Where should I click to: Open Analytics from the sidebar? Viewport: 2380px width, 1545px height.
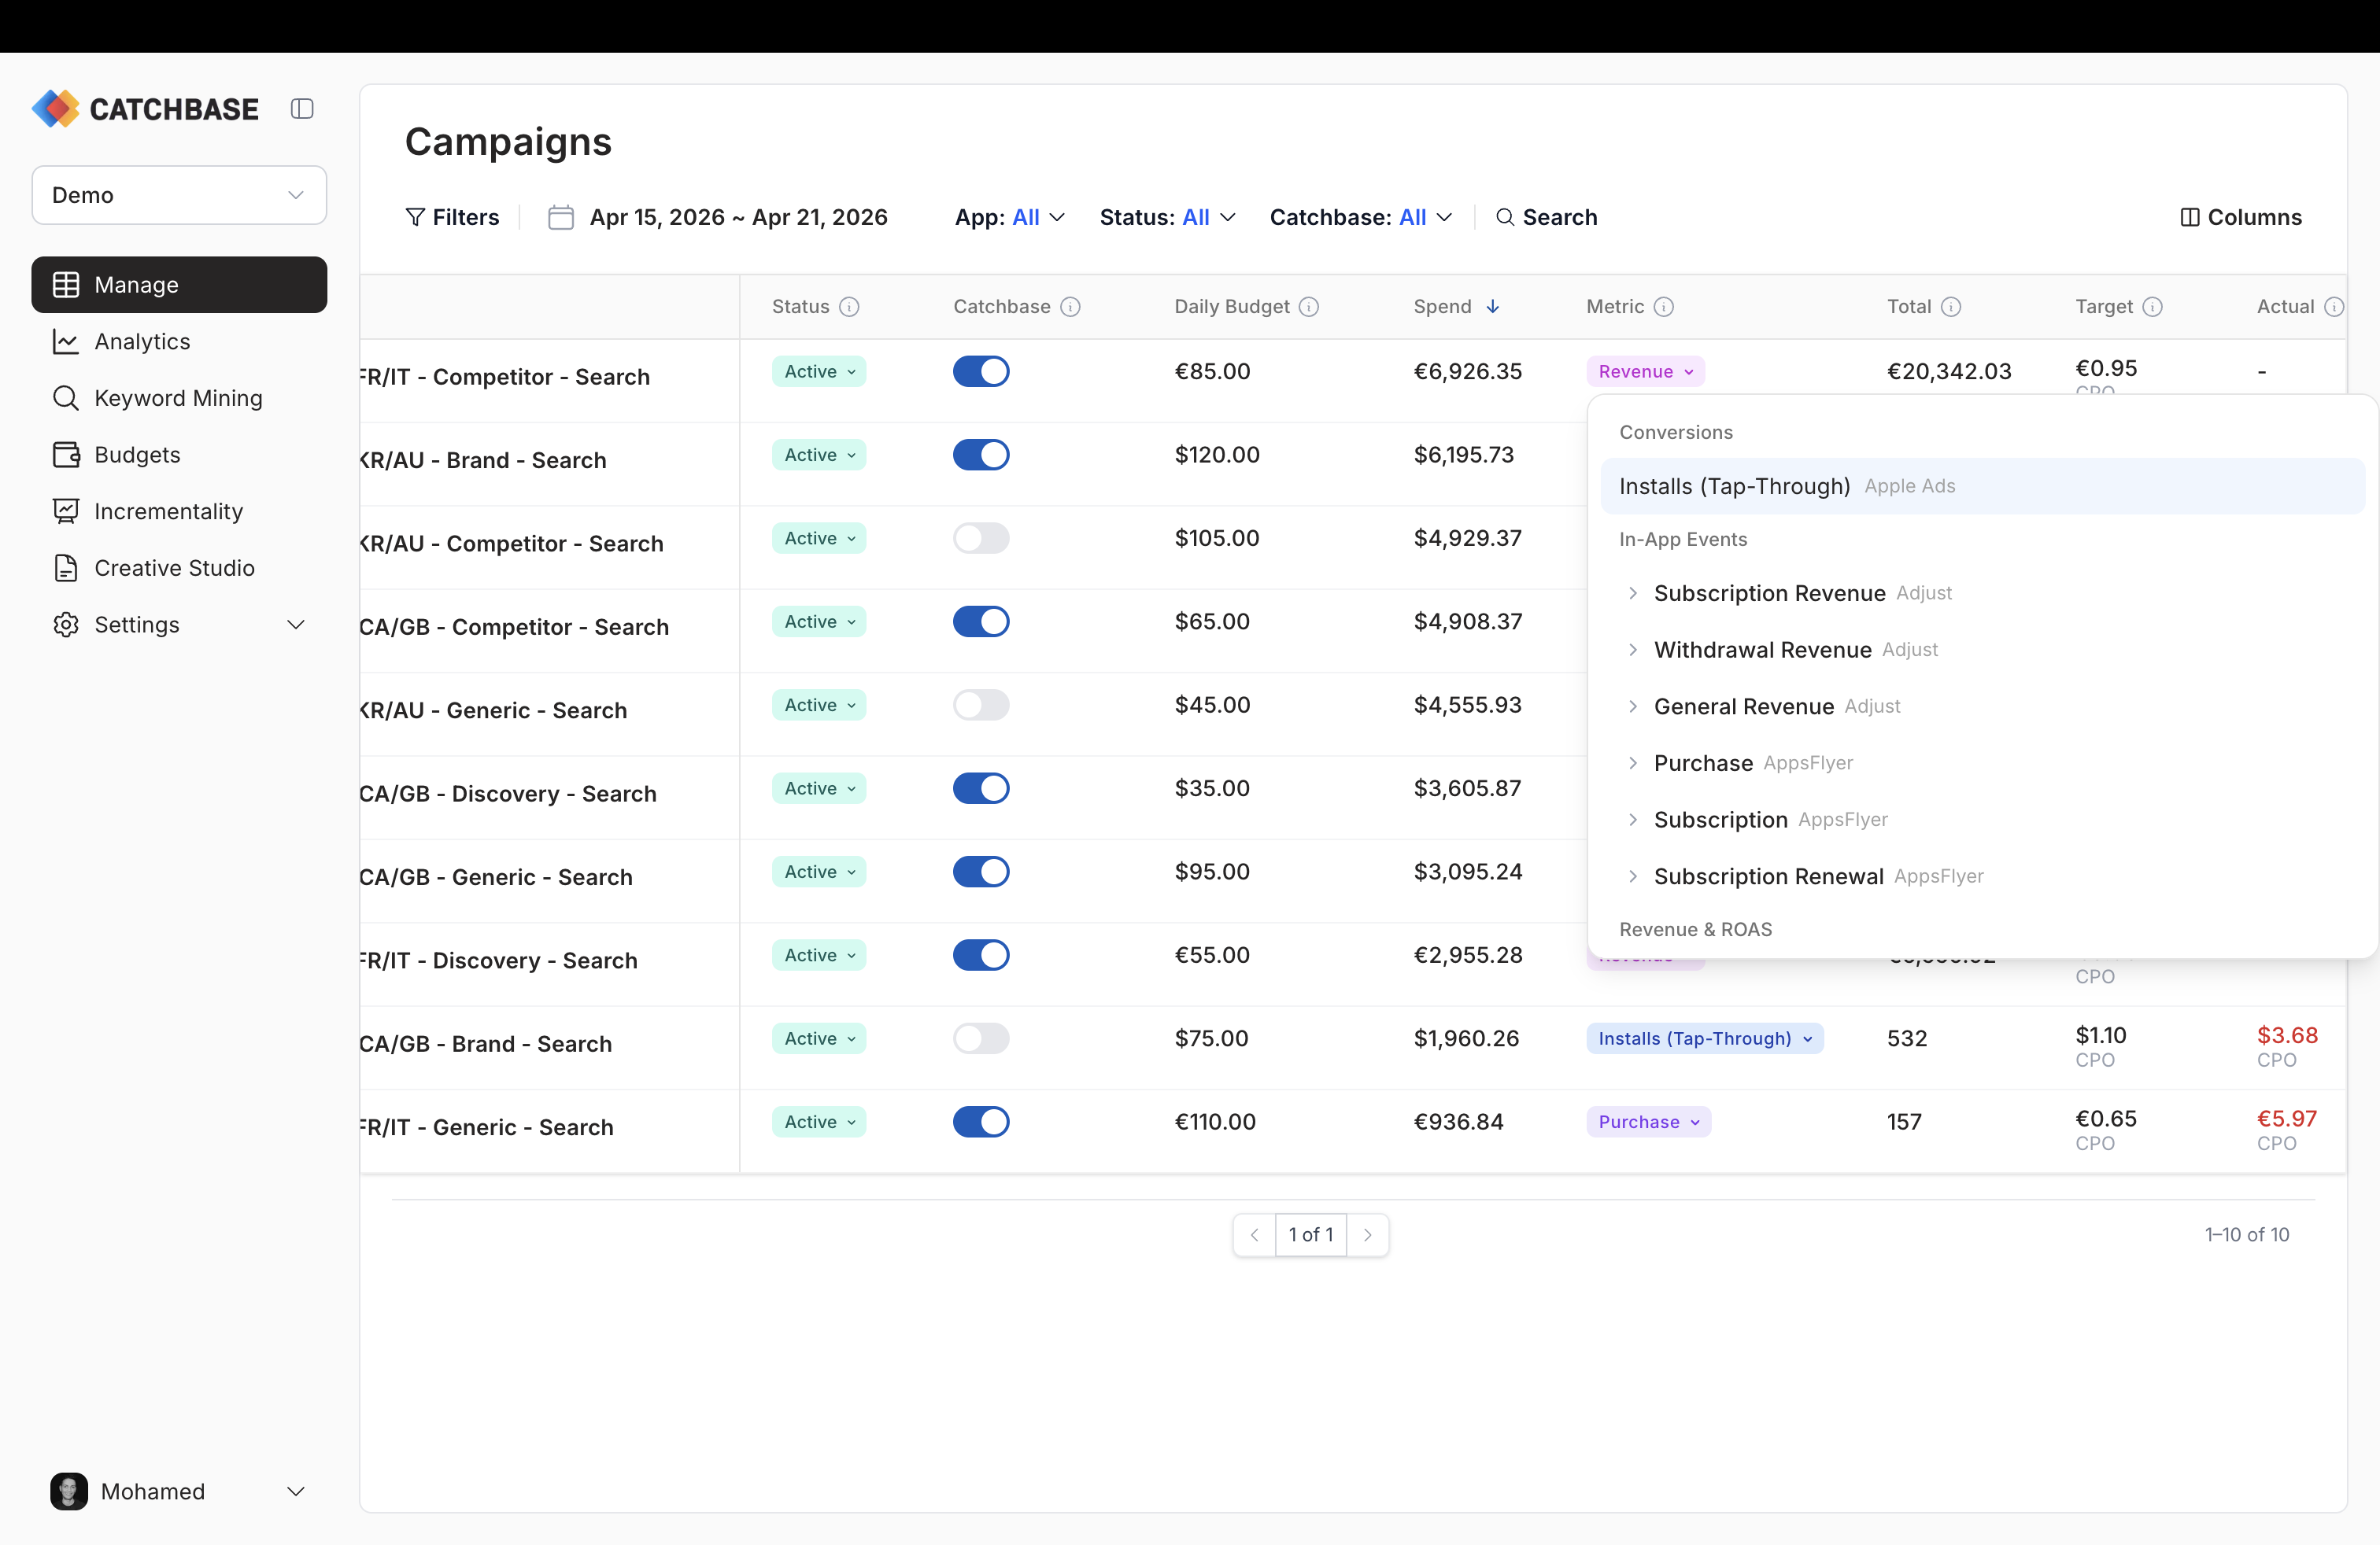point(141,341)
